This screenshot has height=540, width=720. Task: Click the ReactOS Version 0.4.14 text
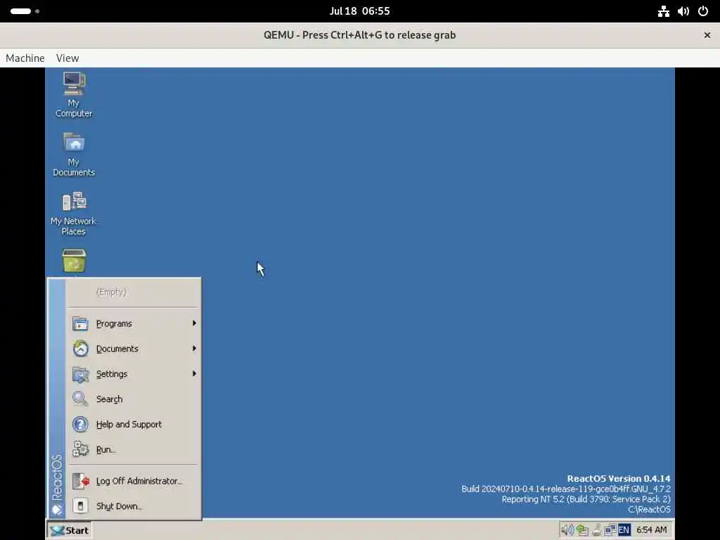pyautogui.click(x=619, y=479)
